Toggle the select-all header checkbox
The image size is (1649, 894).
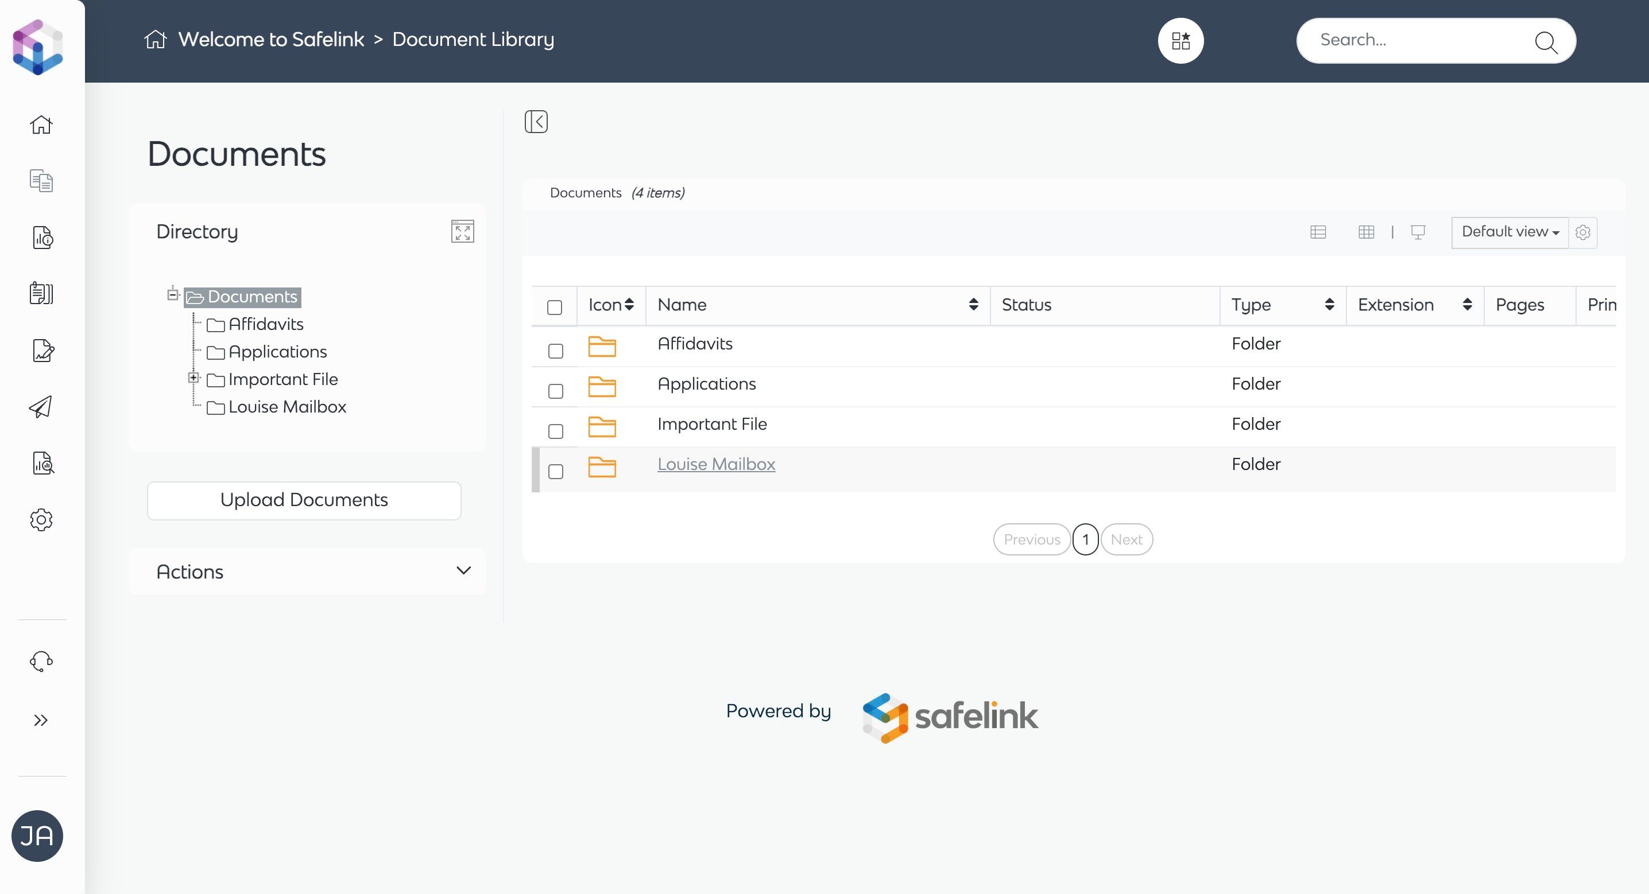(x=555, y=307)
